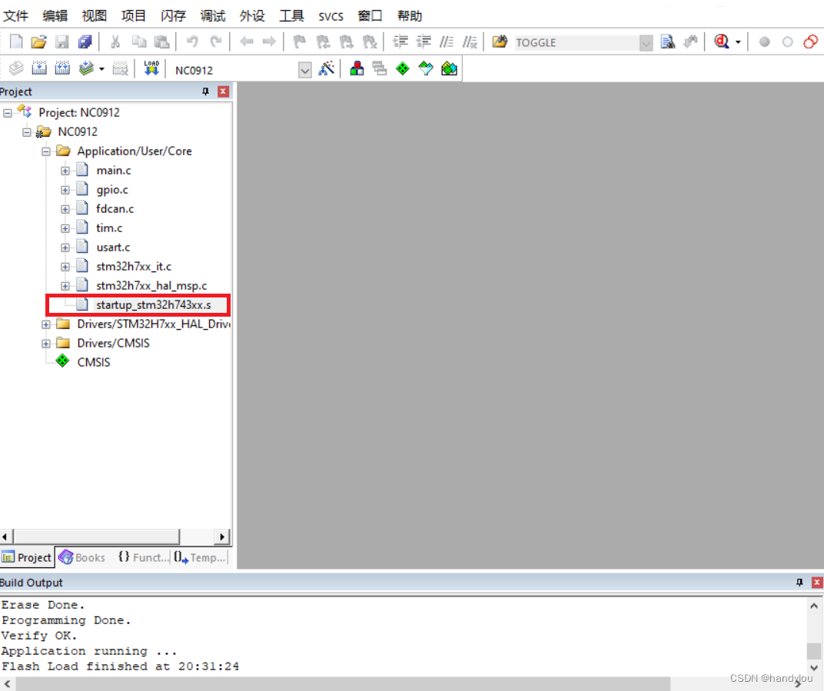This screenshot has width=824, height=691.
Task: Click the Paste clipboard icon
Action: [162, 42]
